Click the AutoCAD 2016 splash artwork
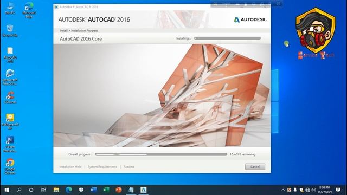The width and height of the screenshot is (347, 195). (x=162, y=95)
